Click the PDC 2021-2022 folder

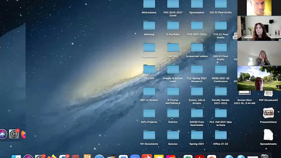click(197, 25)
